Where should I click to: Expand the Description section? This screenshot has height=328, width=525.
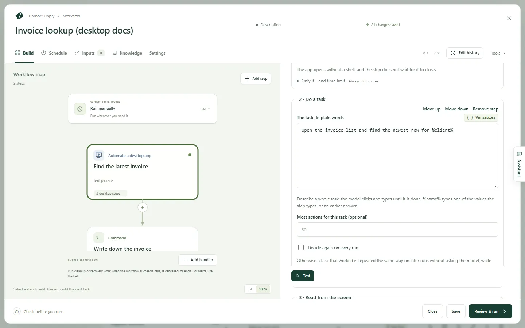point(268,25)
